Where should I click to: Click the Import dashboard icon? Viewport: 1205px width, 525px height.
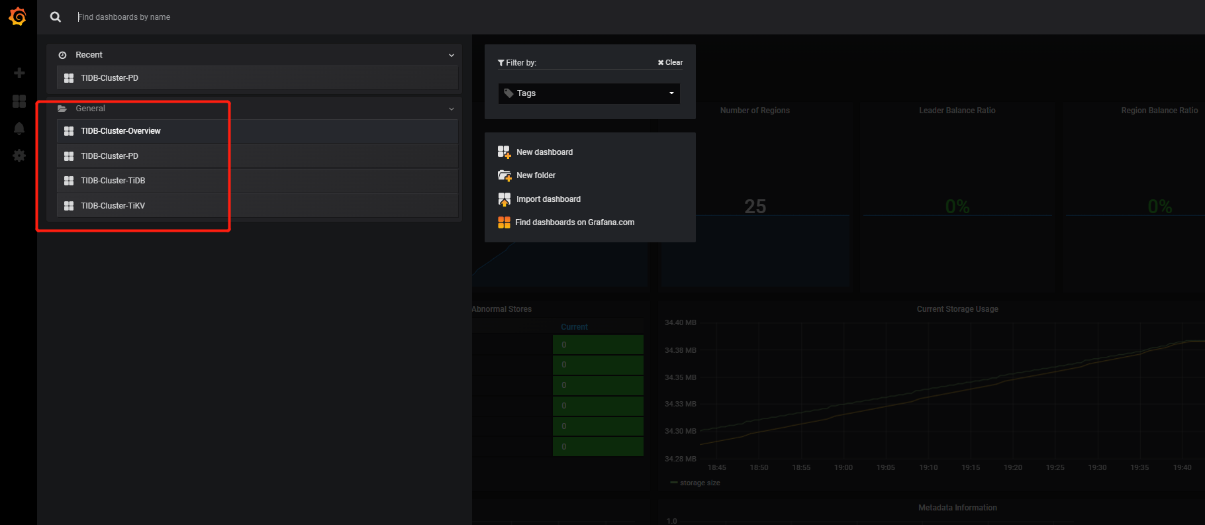coord(504,199)
